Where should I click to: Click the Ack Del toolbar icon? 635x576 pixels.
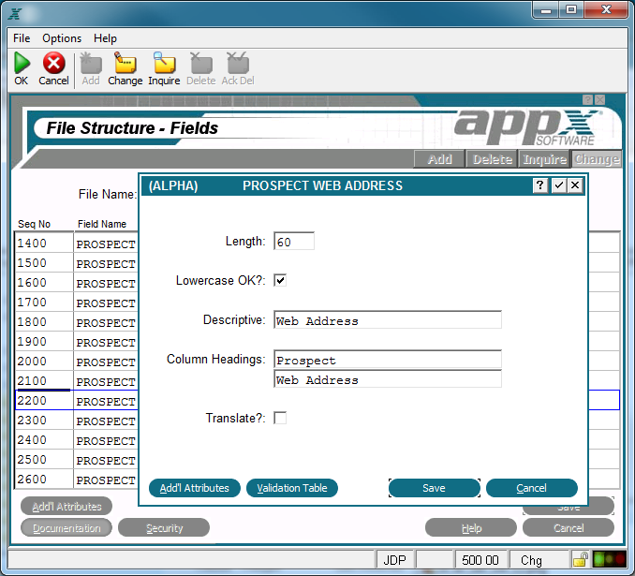point(238,63)
